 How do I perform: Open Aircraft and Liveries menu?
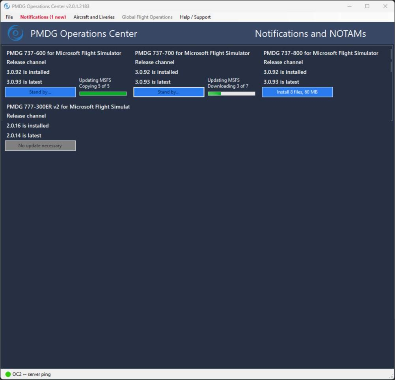(x=94, y=17)
